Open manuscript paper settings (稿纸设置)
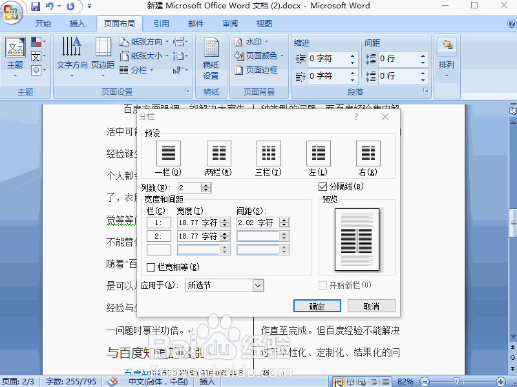517x387 pixels. pos(211,59)
